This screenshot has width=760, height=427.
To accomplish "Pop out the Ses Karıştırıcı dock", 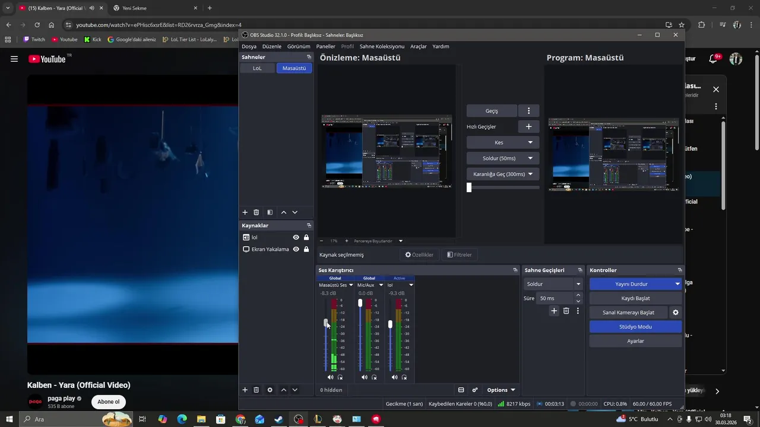I will click(x=515, y=270).
